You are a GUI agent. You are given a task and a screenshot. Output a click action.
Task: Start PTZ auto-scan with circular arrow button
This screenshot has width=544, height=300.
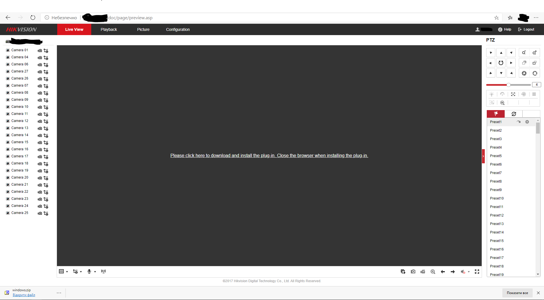coord(501,63)
